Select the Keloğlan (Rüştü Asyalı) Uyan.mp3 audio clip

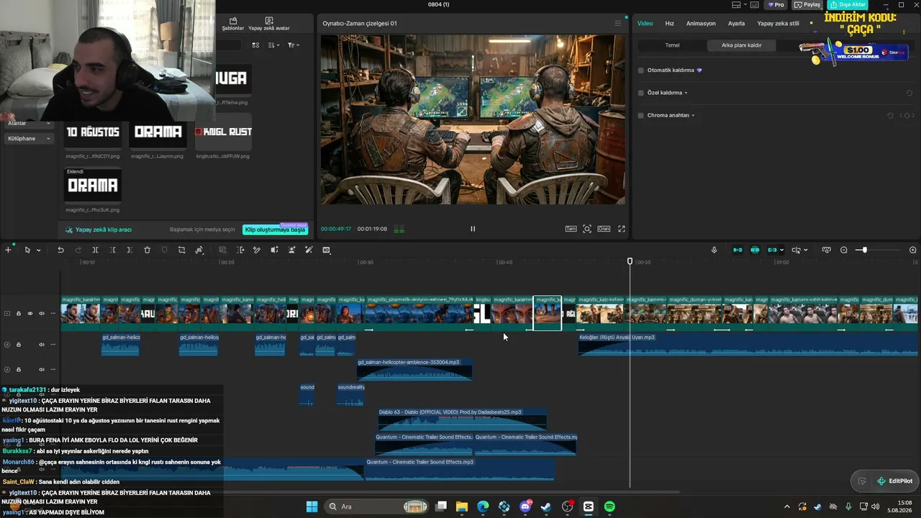click(748, 344)
